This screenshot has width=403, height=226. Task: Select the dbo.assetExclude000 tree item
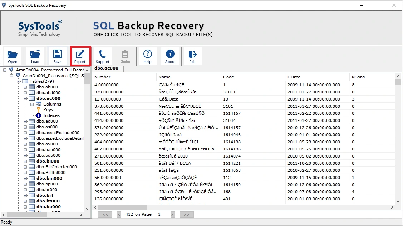tap(58, 133)
